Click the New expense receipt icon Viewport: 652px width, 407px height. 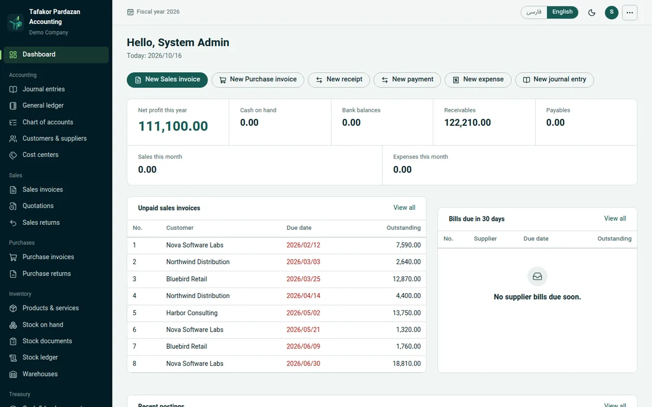456,80
